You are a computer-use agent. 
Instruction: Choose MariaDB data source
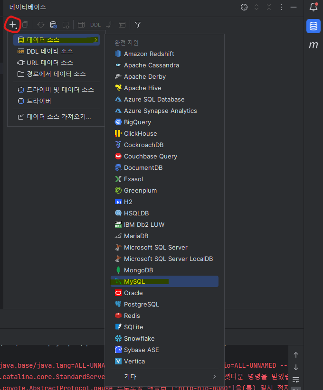pos(165,236)
